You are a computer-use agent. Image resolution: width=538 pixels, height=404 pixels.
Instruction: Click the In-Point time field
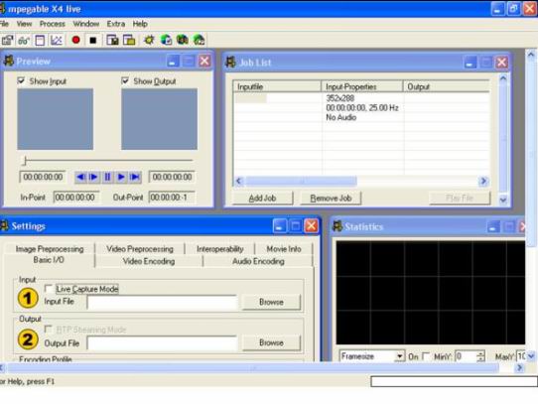[76, 198]
